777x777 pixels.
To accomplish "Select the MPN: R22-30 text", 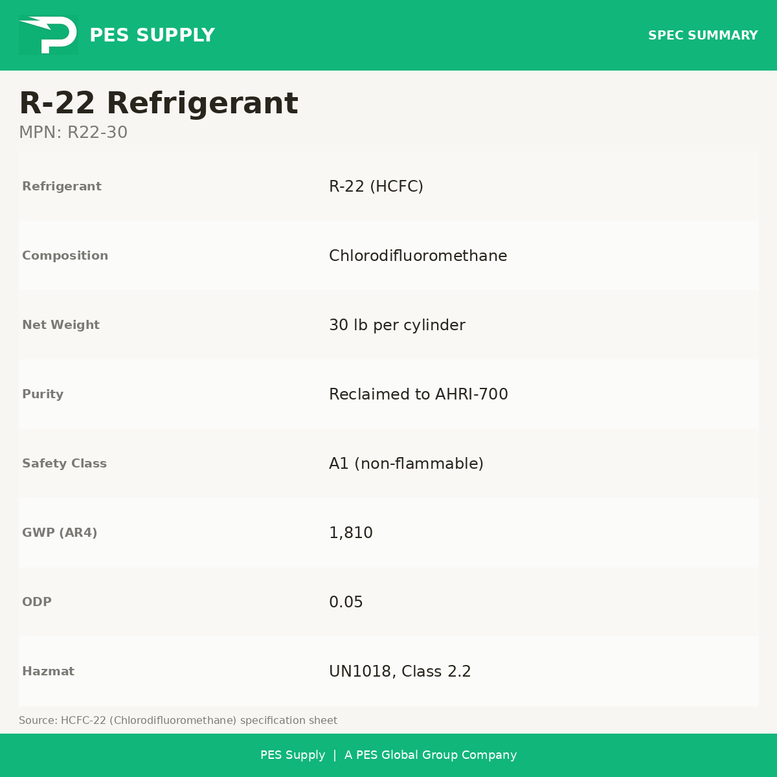I will coord(73,133).
